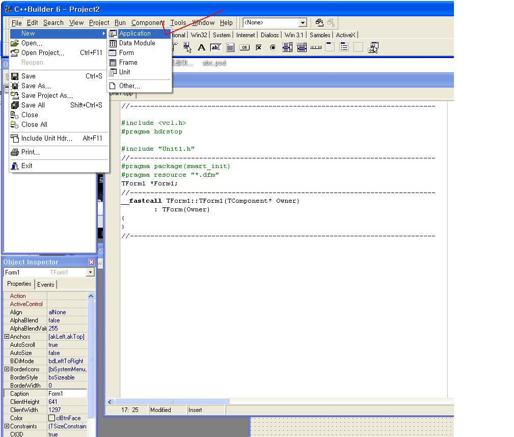Select the RadioButton component in palette
The image size is (514, 437).
click(273, 47)
